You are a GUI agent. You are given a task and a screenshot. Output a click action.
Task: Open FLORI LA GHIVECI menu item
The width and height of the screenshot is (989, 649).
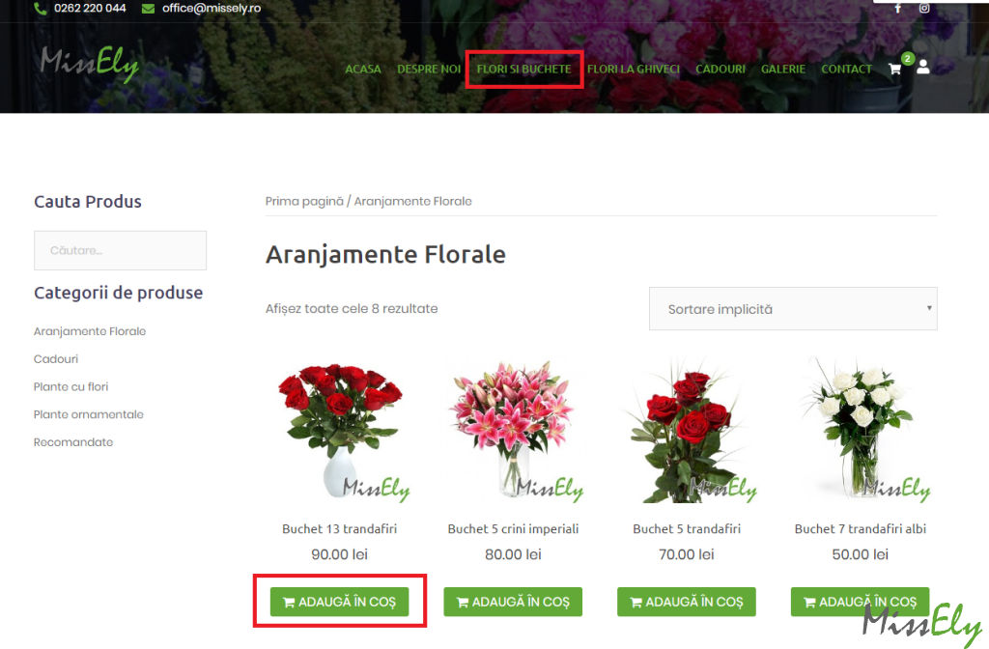click(634, 69)
